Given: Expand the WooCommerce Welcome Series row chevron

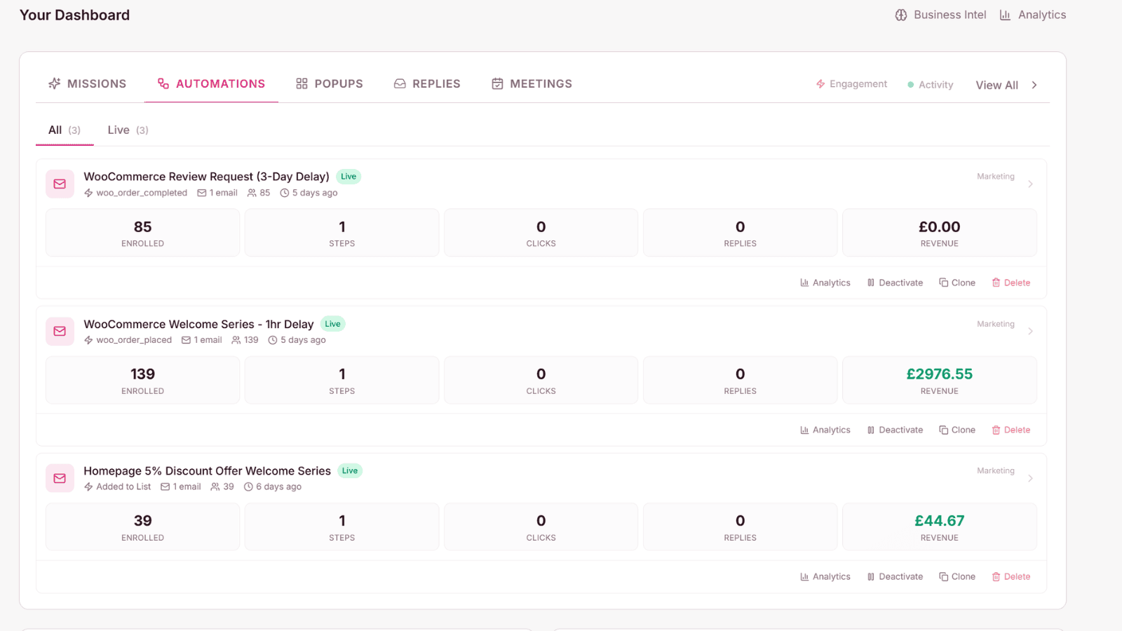Looking at the screenshot, I should (1030, 331).
